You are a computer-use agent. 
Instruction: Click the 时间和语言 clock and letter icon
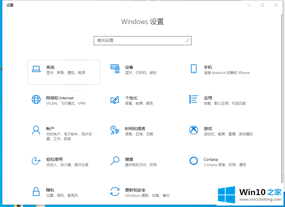click(115, 130)
